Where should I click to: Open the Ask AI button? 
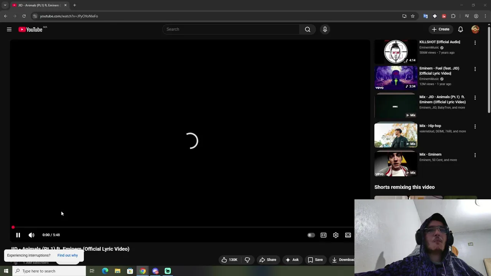(x=292, y=260)
